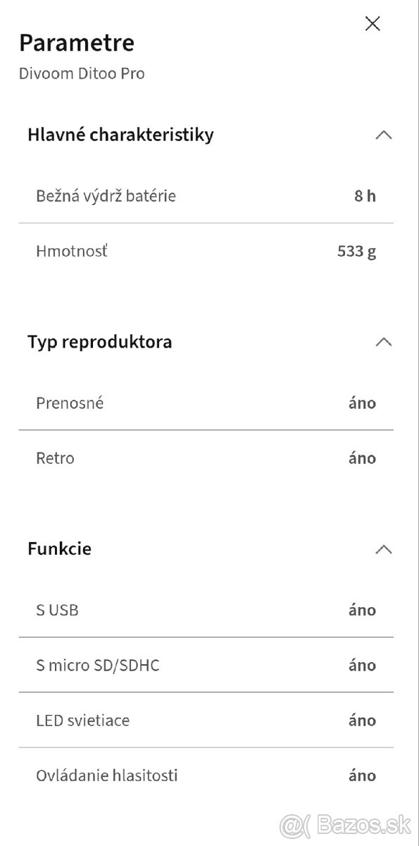Click the Funkcie section header
Viewport: 419px width, 846px height.
(x=59, y=549)
